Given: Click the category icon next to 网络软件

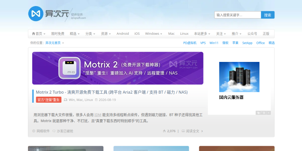Looking at the screenshot, I should coord(34,131).
